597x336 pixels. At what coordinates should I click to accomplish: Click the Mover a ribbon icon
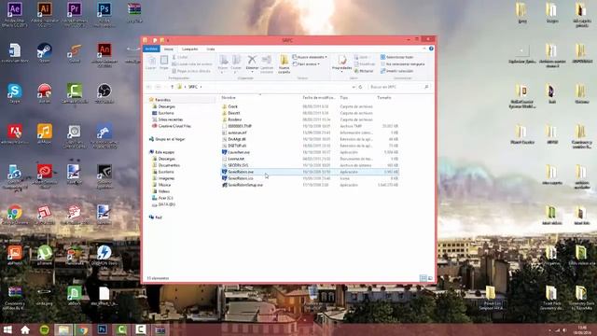(x=223, y=63)
